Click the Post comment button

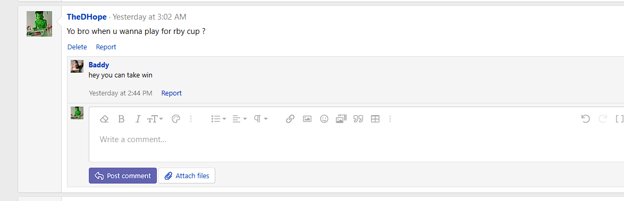[x=123, y=176]
